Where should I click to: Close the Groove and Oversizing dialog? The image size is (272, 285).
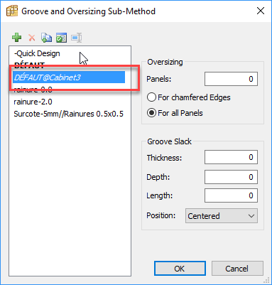261,11
